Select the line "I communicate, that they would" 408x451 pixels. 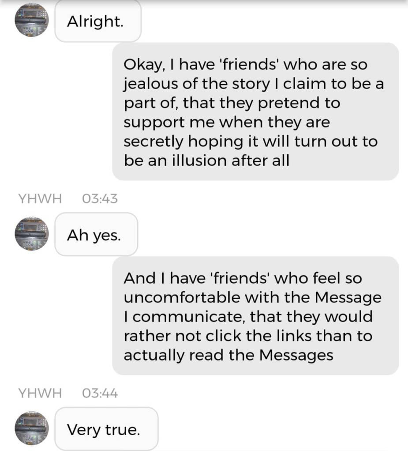248,317
